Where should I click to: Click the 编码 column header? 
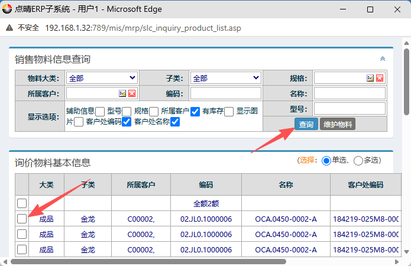tap(206, 185)
